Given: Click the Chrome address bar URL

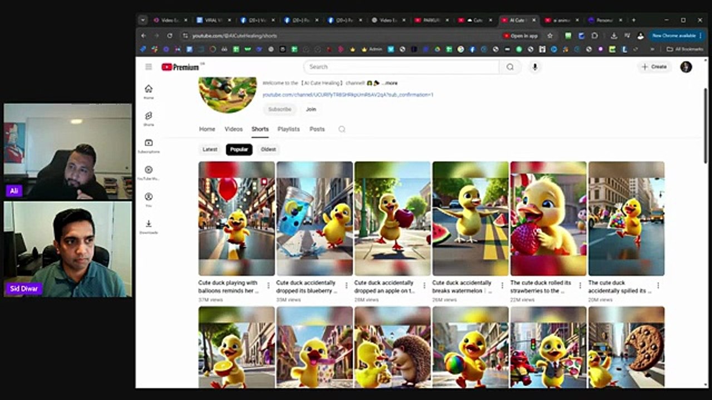Looking at the screenshot, I should [235, 36].
